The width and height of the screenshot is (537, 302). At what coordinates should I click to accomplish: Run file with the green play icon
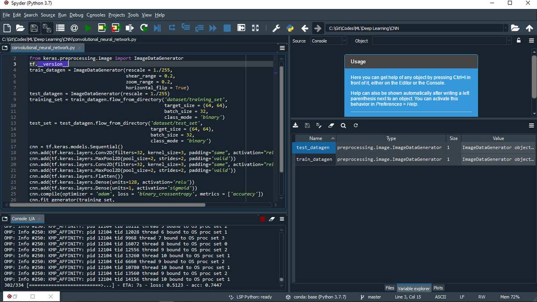click(x=88, y=28)
